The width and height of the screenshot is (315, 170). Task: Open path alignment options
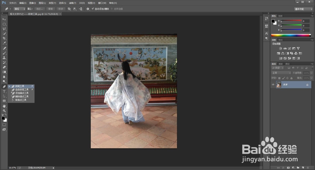point(75,9)
